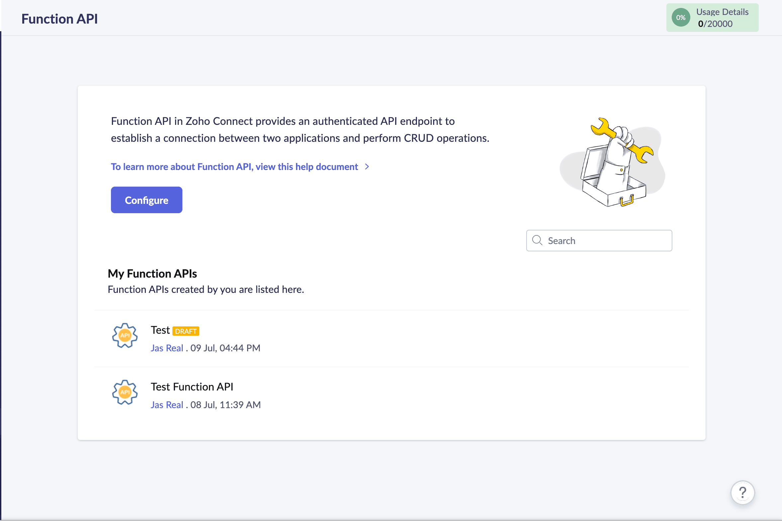Viewport: 782px width, 522px height.
Task: Click the wrench toolbox illustration
Action: pos(612,163)
